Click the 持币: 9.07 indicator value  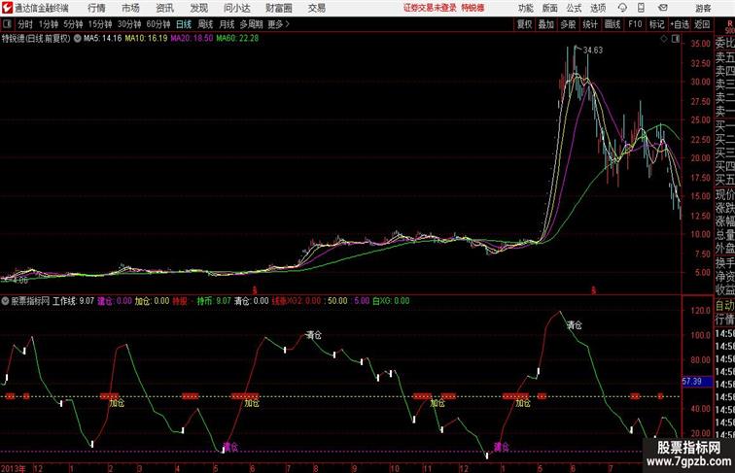coord(214,301)
